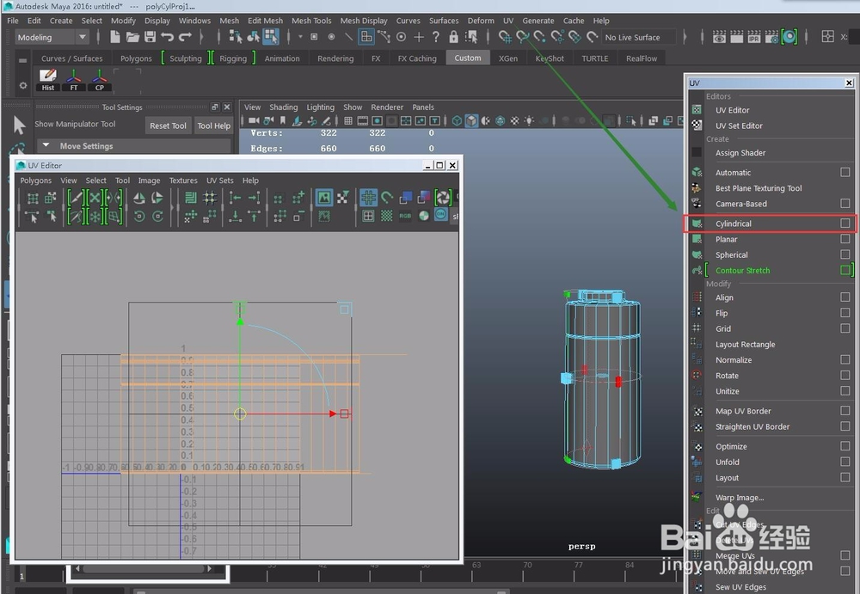
Task: Choose Spherical from the UV menu
Action: pyautogui.click(x=731, y=255)
